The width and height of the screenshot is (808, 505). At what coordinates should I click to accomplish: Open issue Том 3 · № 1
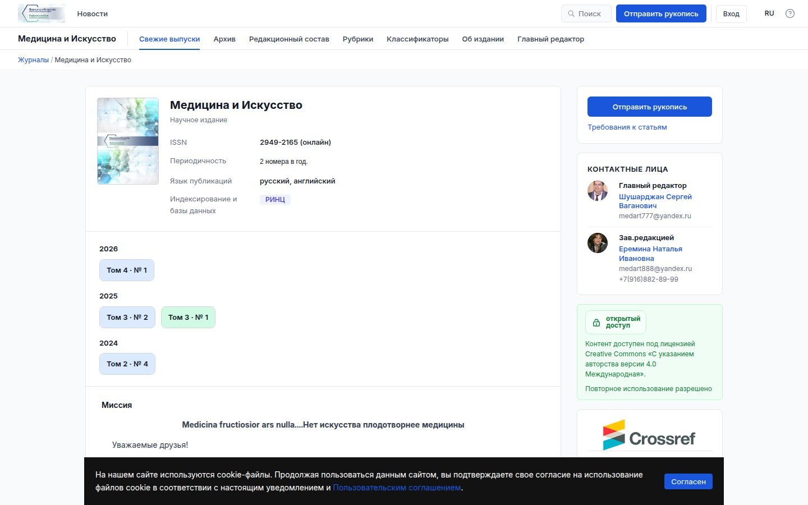188,318
